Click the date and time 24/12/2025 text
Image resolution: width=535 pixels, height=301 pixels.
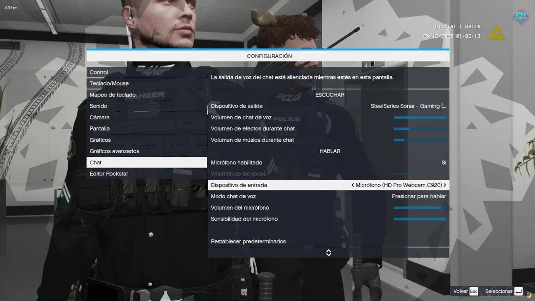pyautogui.click(x=451, y=36)
